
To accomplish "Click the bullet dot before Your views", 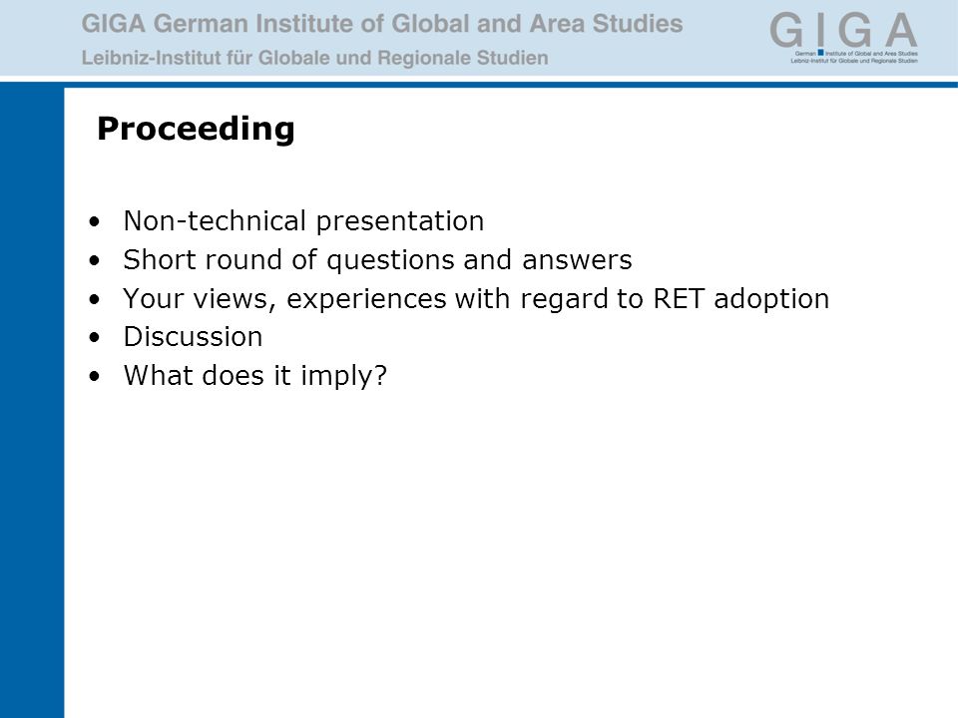I will [x=94, y=299].
